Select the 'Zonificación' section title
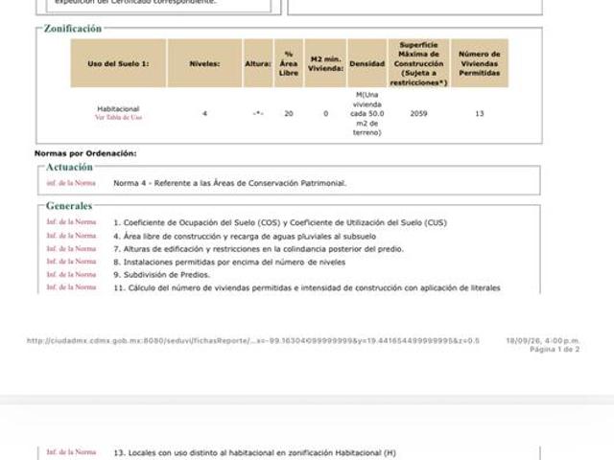The image size is (614, 460). (x=73, y=29)
